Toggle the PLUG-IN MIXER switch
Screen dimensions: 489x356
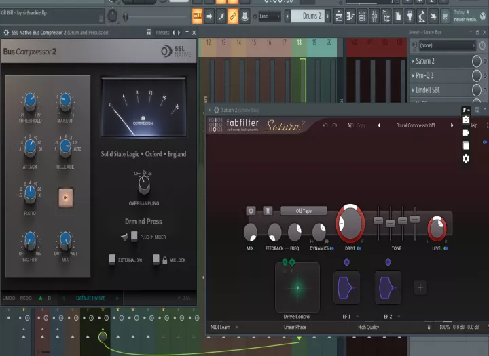(x=134, y=237)
